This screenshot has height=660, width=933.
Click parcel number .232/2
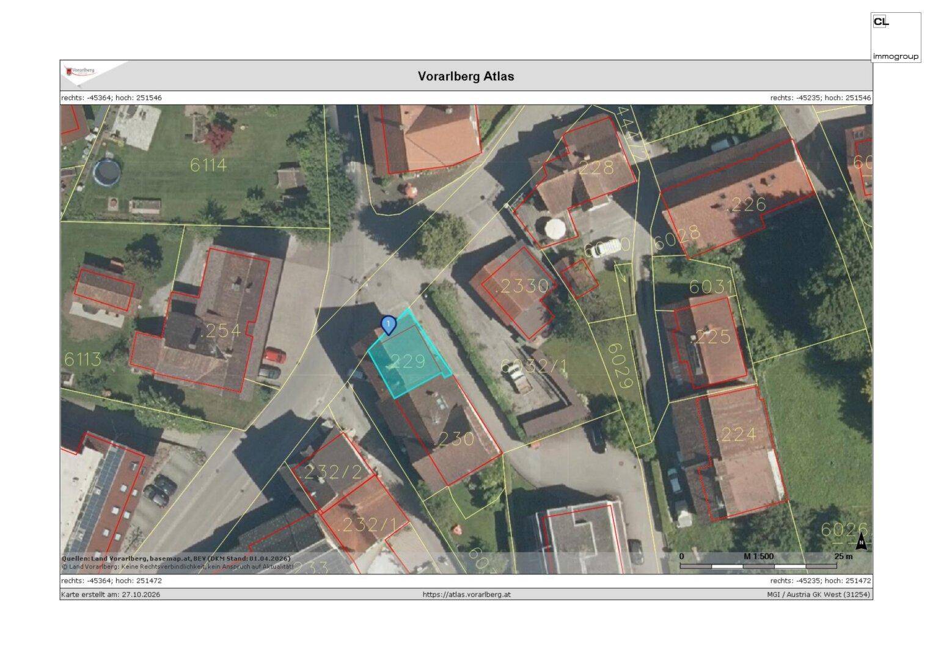tap(332, 472)
